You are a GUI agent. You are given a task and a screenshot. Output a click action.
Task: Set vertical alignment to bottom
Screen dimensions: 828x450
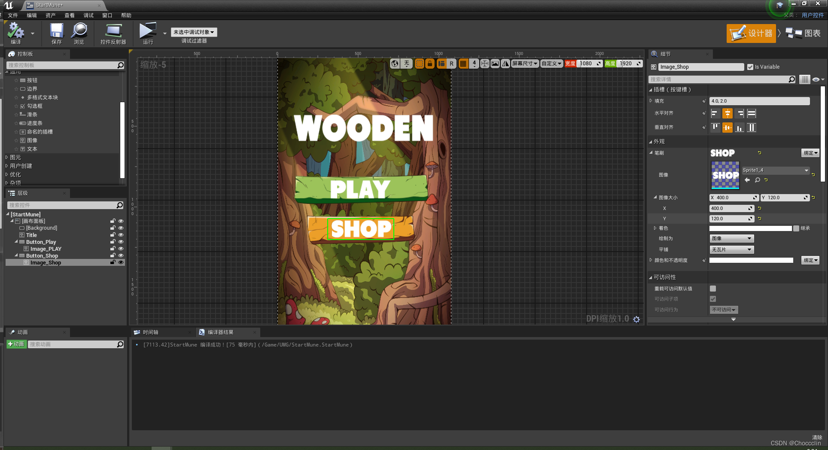coord(740,128)
